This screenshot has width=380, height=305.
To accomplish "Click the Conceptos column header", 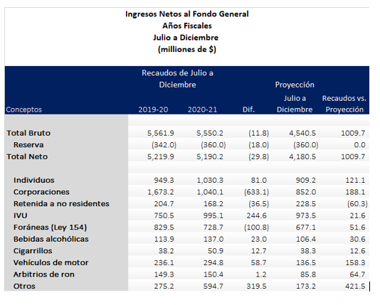I will [x=23, y=109].
